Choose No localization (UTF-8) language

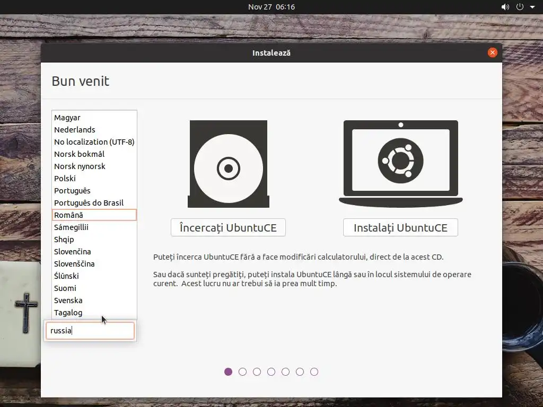[94, 142]
